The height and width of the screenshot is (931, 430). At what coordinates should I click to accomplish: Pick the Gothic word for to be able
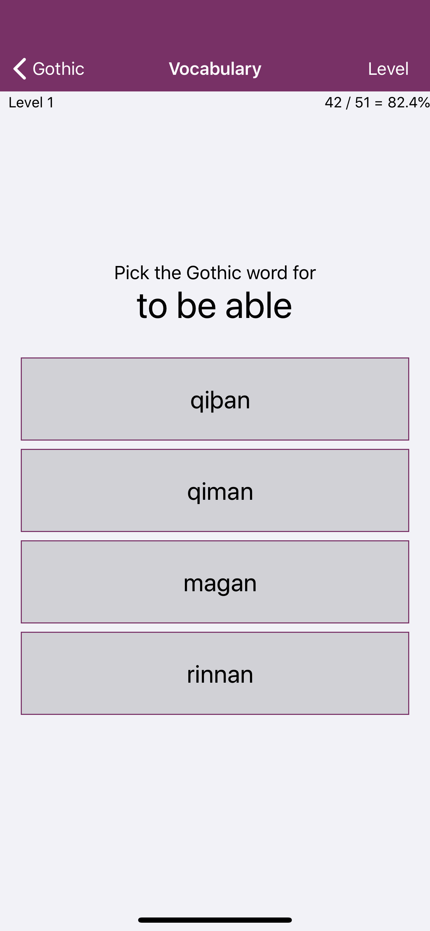click(x=215, y=582)
